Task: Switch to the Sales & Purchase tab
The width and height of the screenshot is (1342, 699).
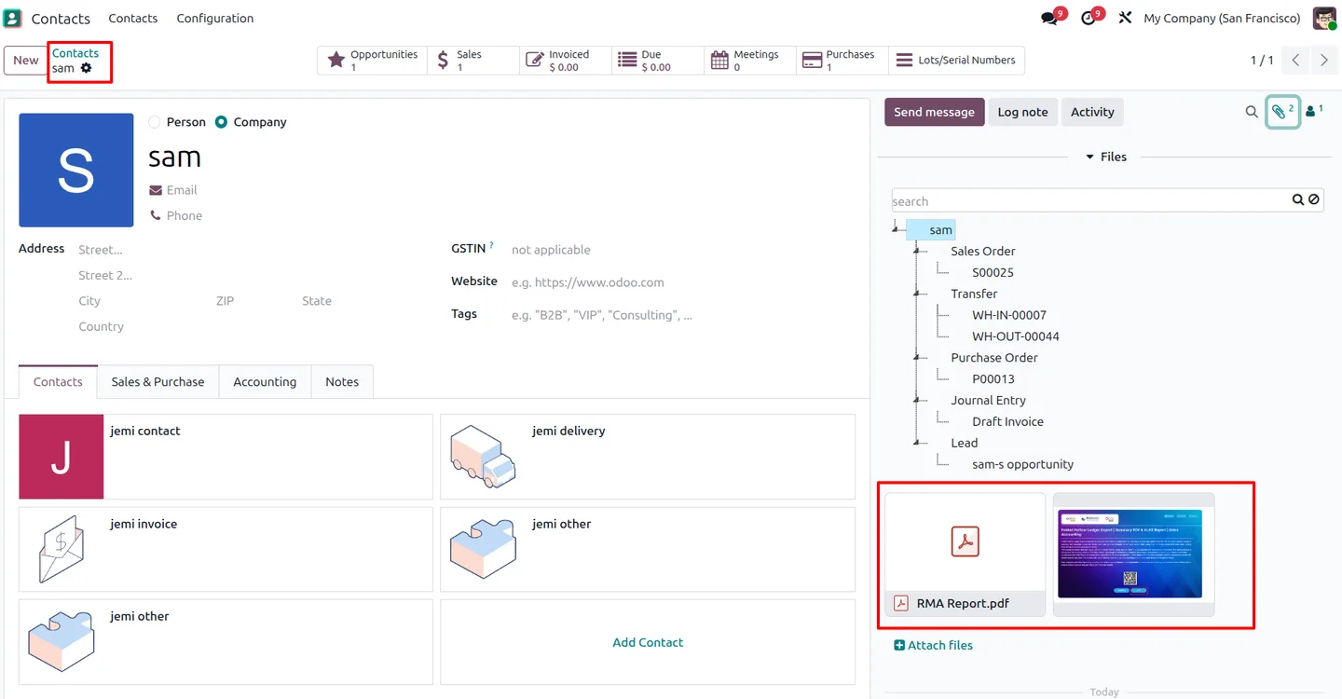Action: pyautogui.click(x=157, y=382)
